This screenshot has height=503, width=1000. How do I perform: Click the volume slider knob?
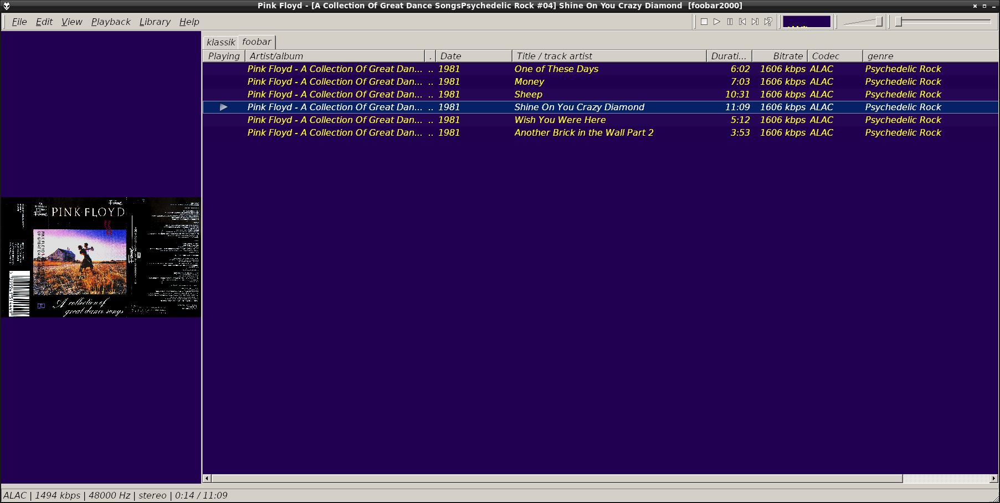pyautogui.click(x=879, y=22)
